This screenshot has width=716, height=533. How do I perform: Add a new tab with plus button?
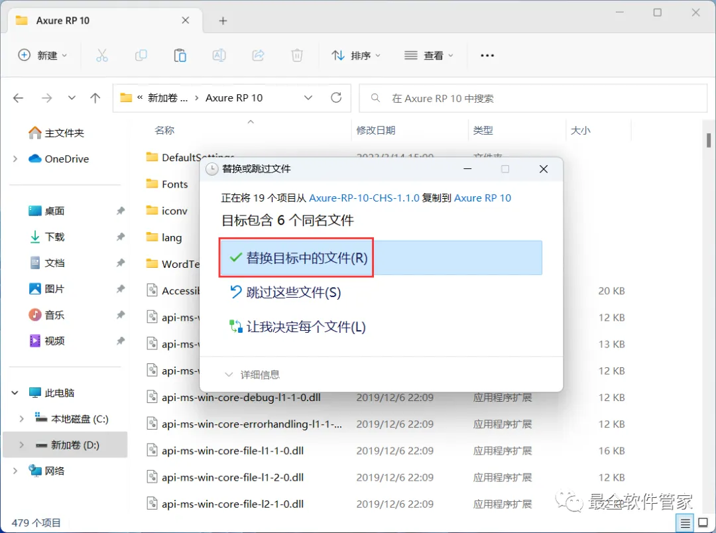click(223, 21)
